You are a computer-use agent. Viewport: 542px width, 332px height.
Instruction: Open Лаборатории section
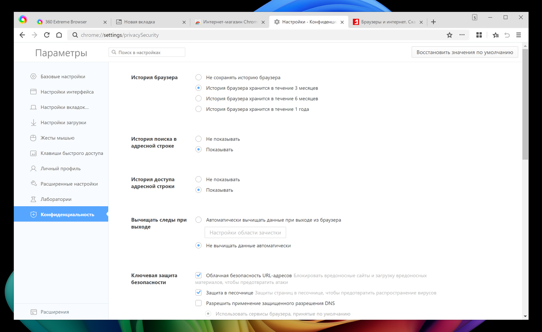pos(61,199)
